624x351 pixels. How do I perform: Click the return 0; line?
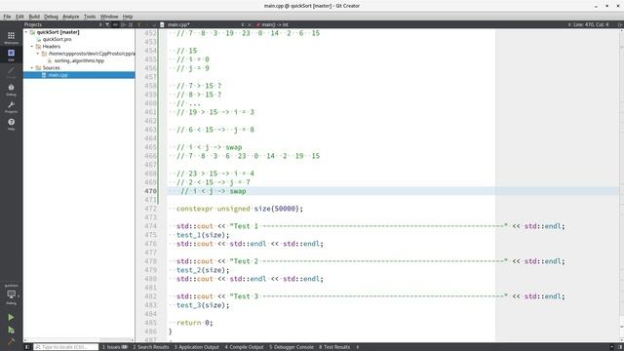[x=195, y=323]
